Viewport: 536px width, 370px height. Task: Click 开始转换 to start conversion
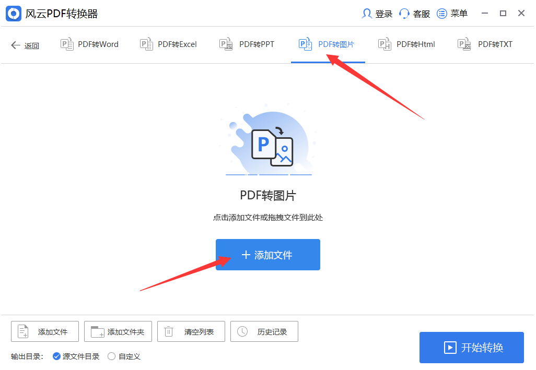471,348
